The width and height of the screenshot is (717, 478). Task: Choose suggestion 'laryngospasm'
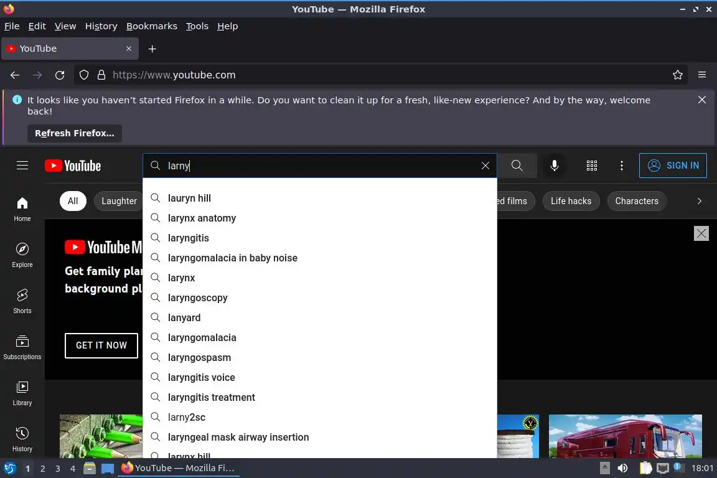tap(320, 357)
